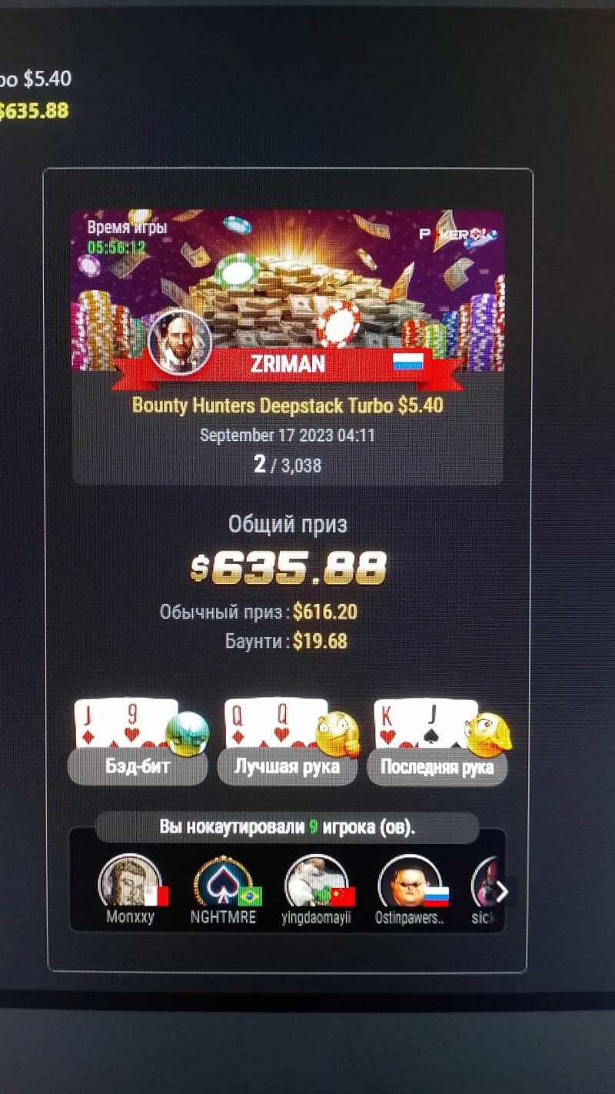Viewport: 615px width, 1094px height.
Task: Click the Russian flag next to ZRIMAN
Action: click(x=408, y=362)
